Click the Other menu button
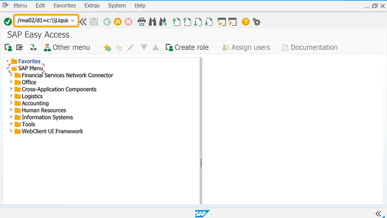Viewport: 387px width, 218px height. [67, 47]
